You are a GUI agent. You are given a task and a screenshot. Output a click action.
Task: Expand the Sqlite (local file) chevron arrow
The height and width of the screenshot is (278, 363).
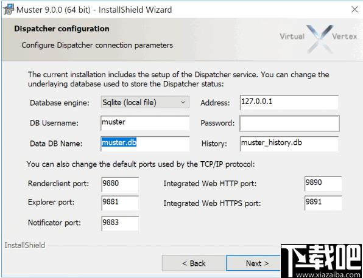click(183, 102)
